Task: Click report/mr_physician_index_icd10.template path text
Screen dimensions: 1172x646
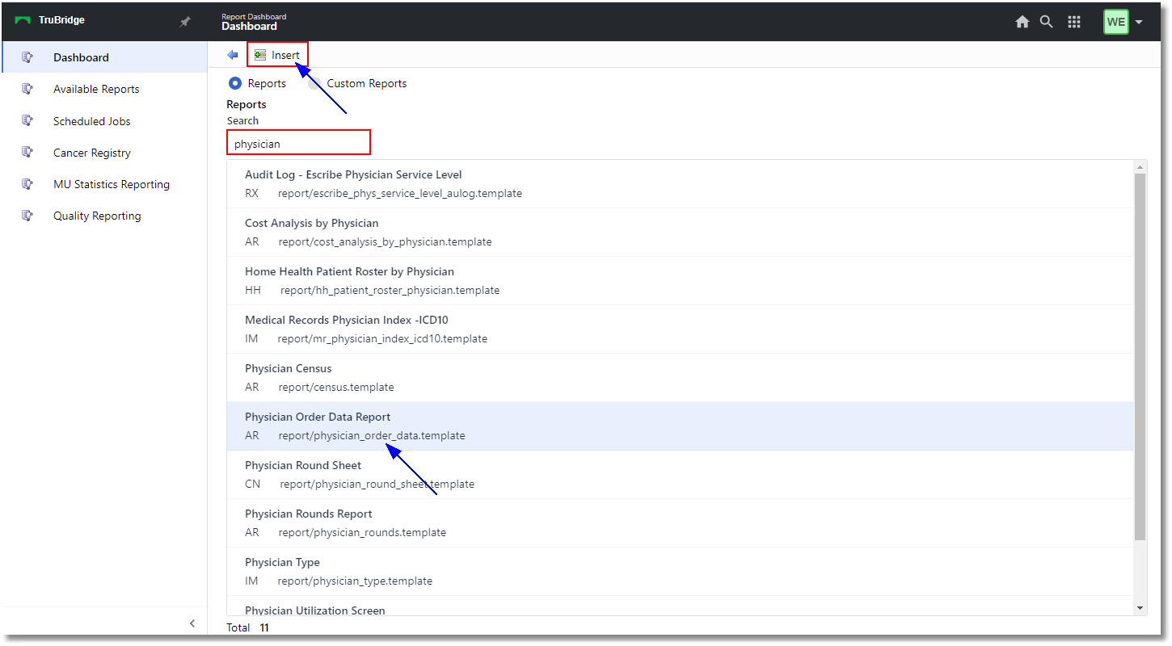Action: pos(382,338)
